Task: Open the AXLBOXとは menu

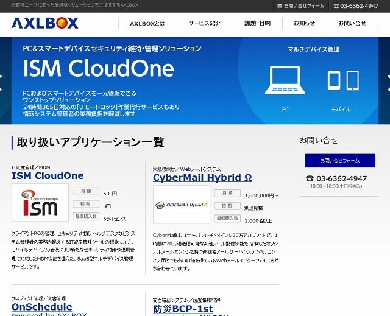Action: 147,23
